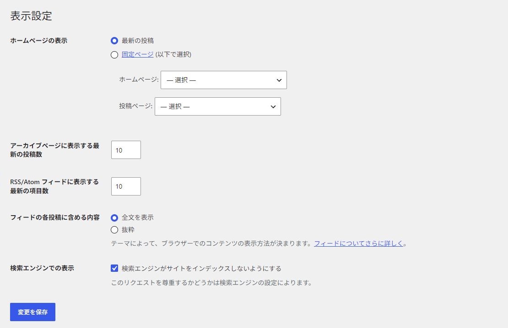Click the 表示設定 page heading

tap(31, 16)
